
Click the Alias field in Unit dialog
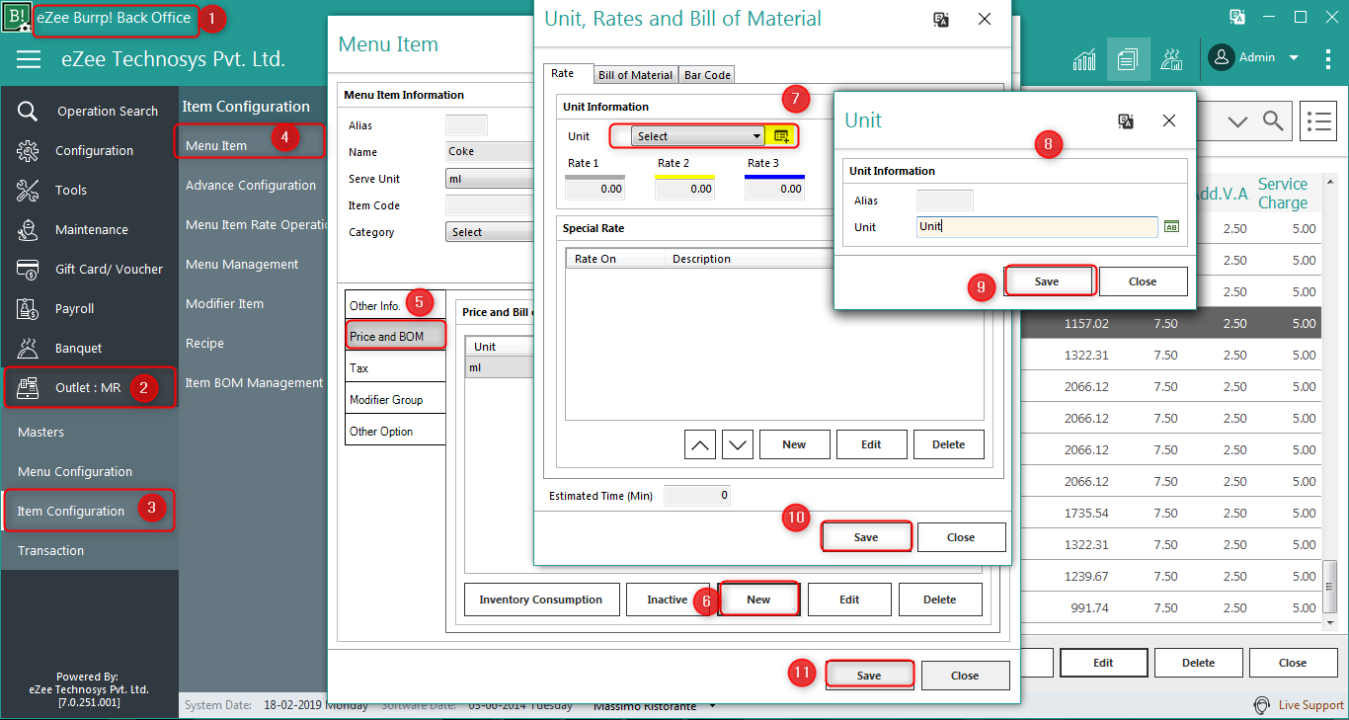pos(945,200)
